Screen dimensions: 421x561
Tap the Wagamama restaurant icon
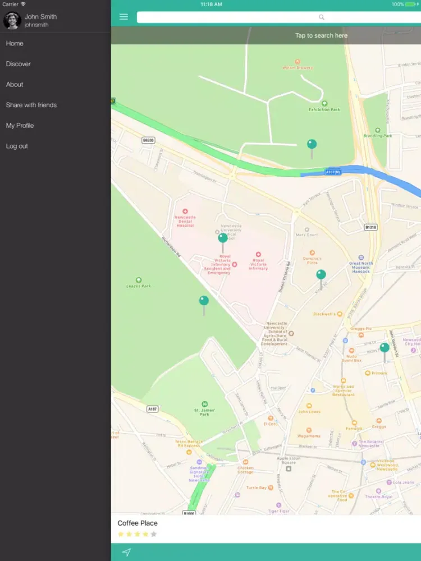click(309, 430)
